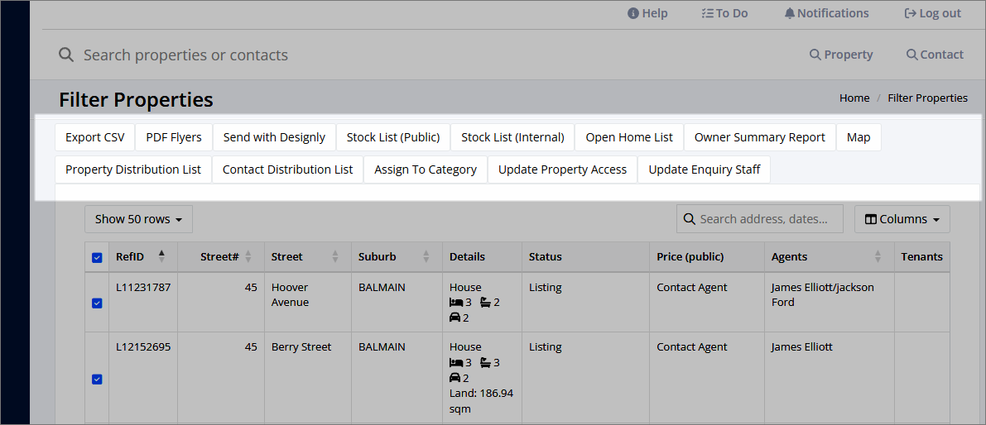Image resolution: width=986 pixels, height=425 pixels.
Task: Click Contact search magnifier icon
Action: pyautogui.click(x=911, y=55)
